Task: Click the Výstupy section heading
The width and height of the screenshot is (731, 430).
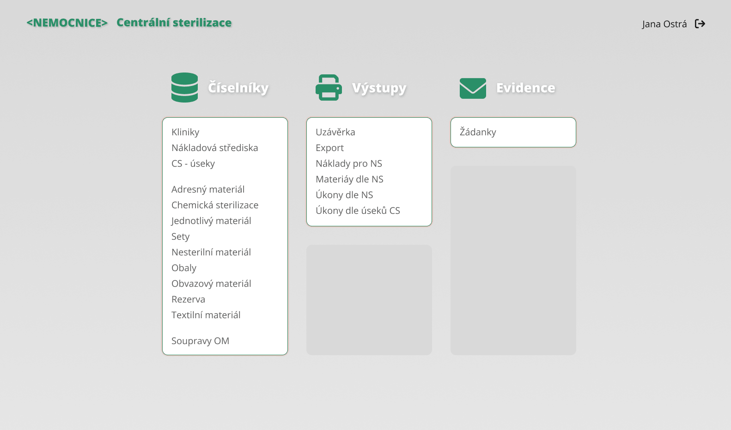Action: coord(379,88)
